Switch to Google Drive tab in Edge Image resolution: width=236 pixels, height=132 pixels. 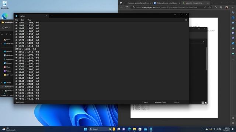tap(195, 3)
